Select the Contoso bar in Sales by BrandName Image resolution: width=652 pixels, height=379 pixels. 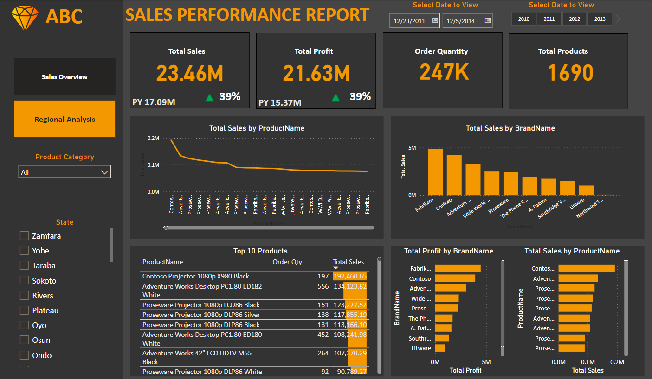[454, 175]
